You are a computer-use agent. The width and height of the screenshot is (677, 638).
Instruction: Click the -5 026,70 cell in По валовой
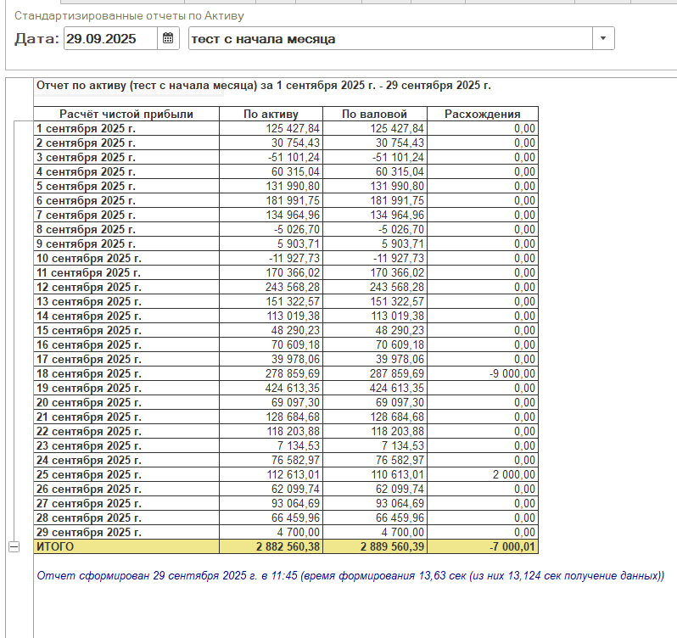click(x=375, y=230)
